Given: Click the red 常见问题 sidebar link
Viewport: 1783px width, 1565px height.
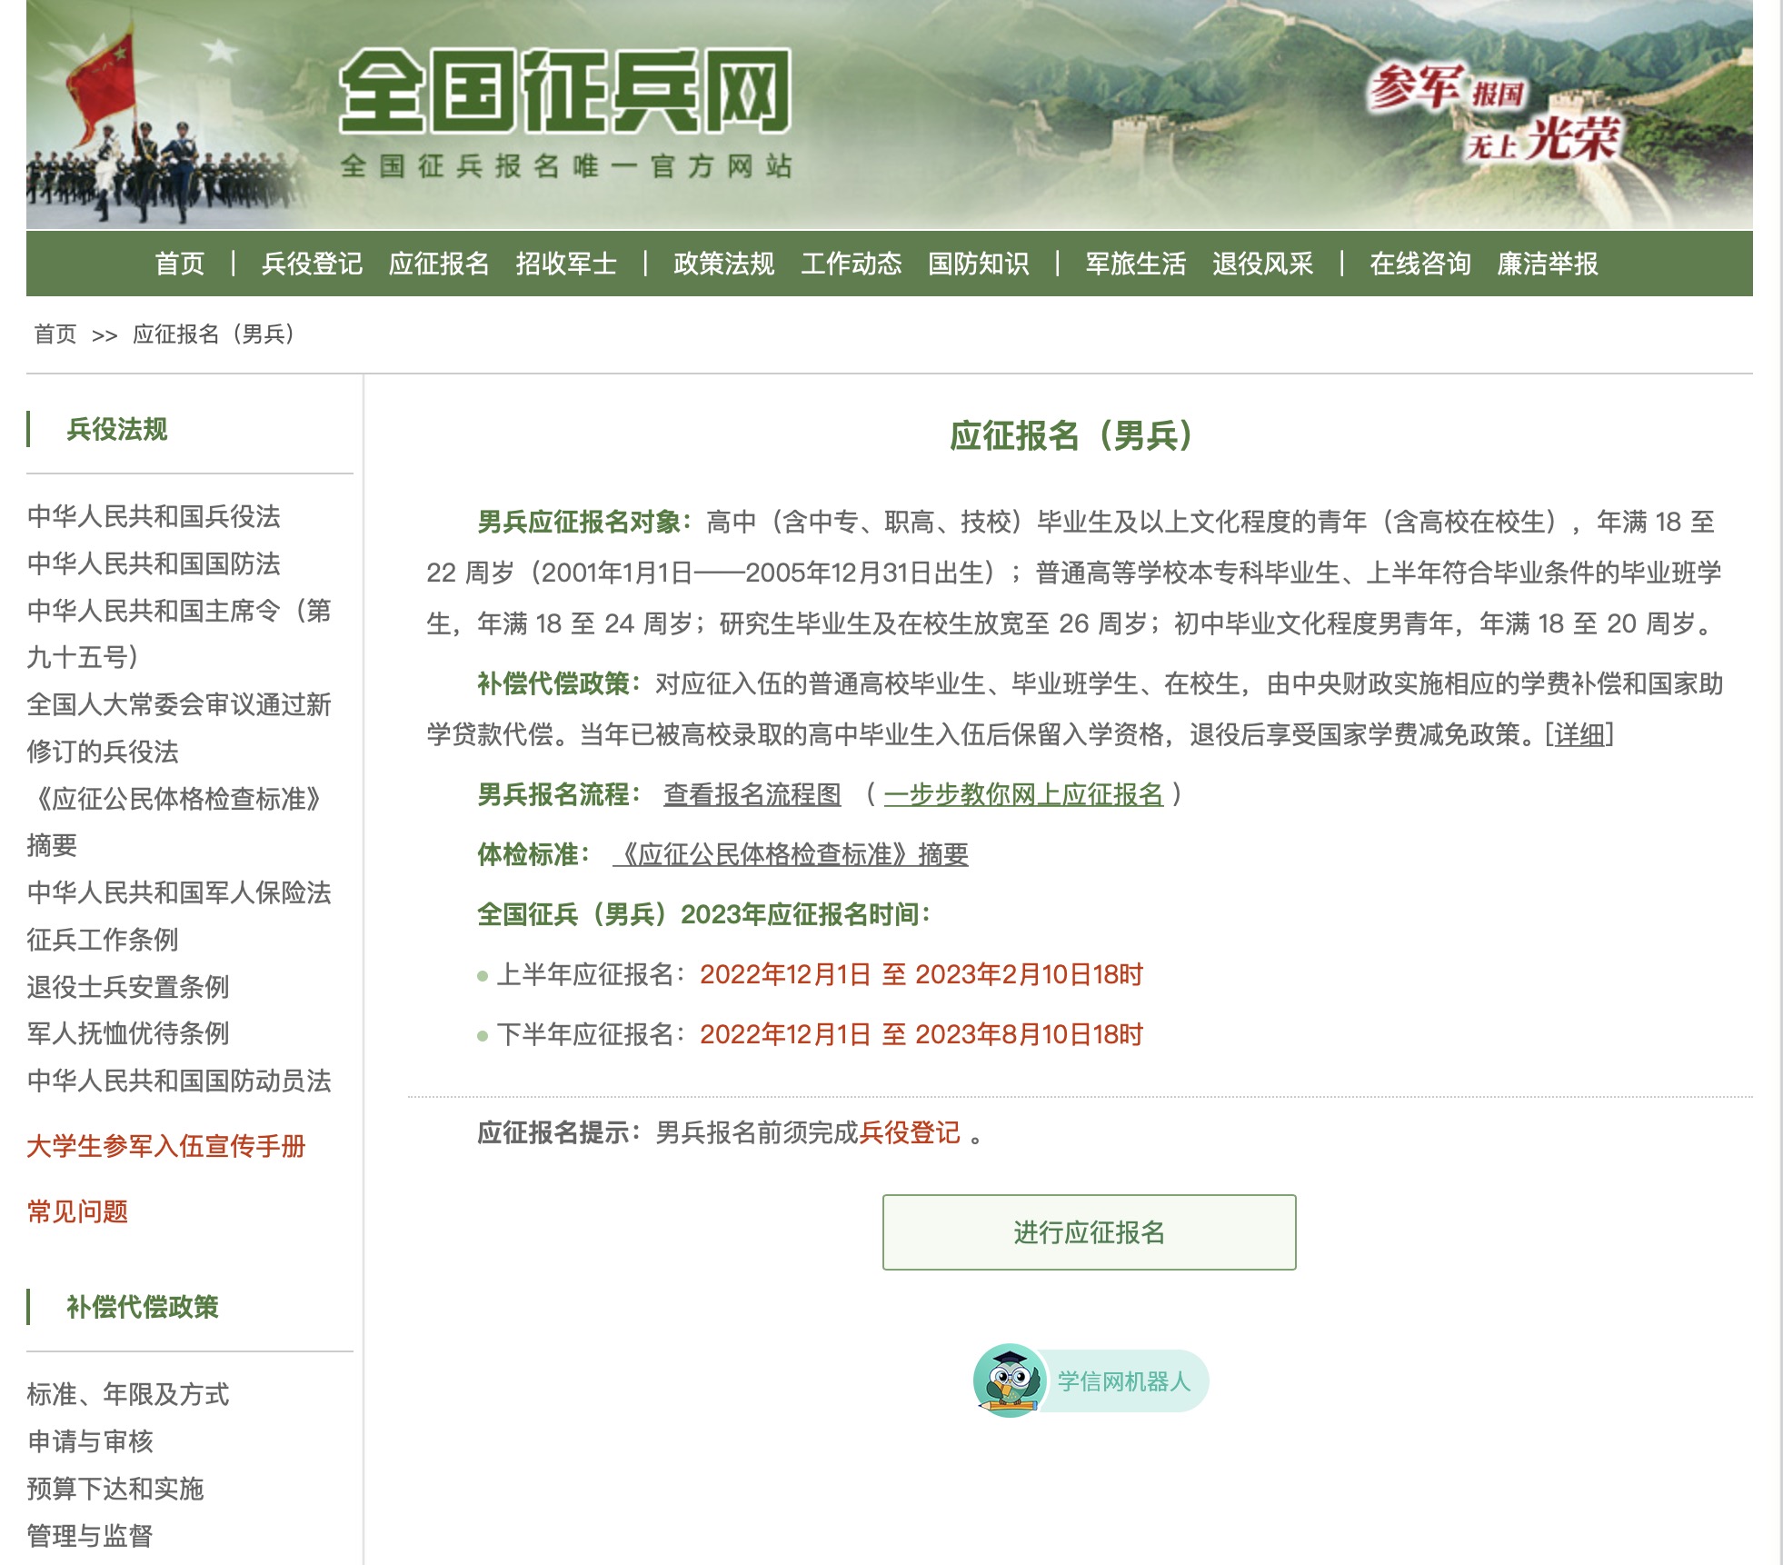Looking at the screenshot, I should click(x=77, y=1211).
